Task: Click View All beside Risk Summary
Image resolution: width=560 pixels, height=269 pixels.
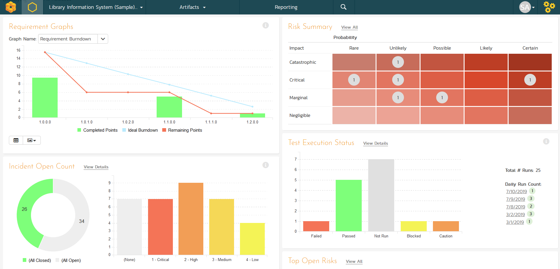Action: coord(349,27)
